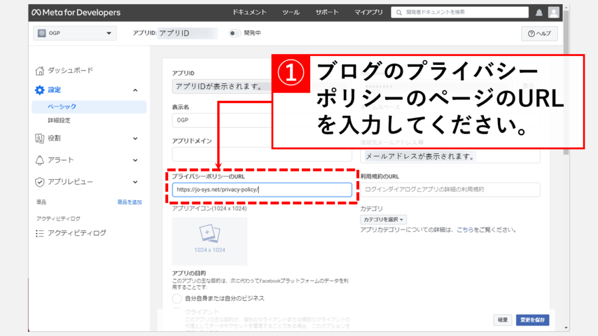Open Activity Log (アクティビティログ) list icon
The width and height of the screenshot is (598, 336).
click(40, 233)
